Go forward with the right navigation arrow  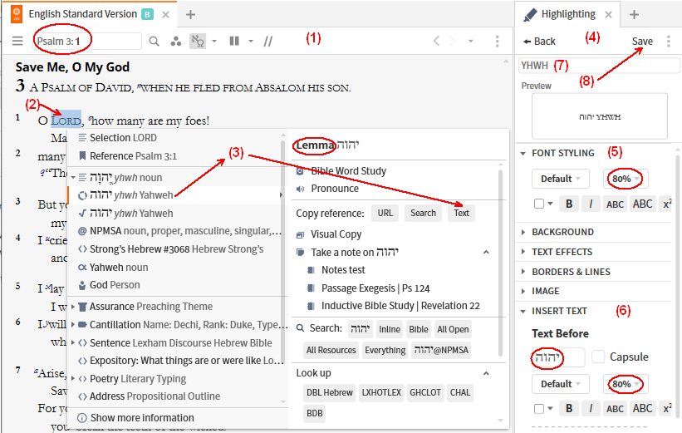(453, 41)
